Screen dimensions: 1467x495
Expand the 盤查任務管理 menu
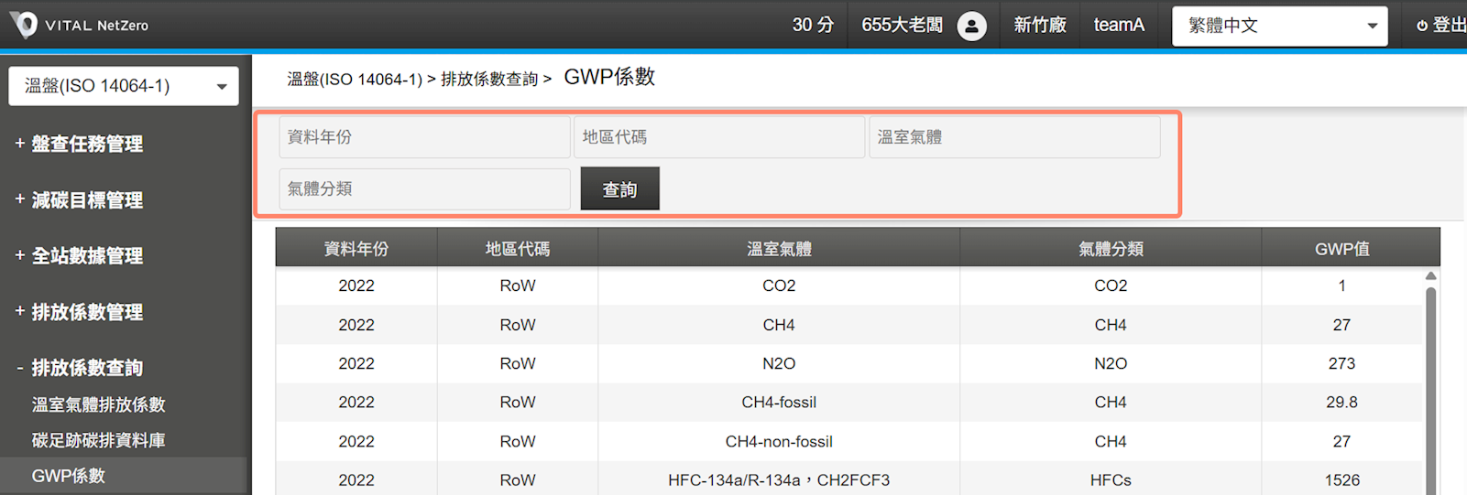click(x=86, y=144)
